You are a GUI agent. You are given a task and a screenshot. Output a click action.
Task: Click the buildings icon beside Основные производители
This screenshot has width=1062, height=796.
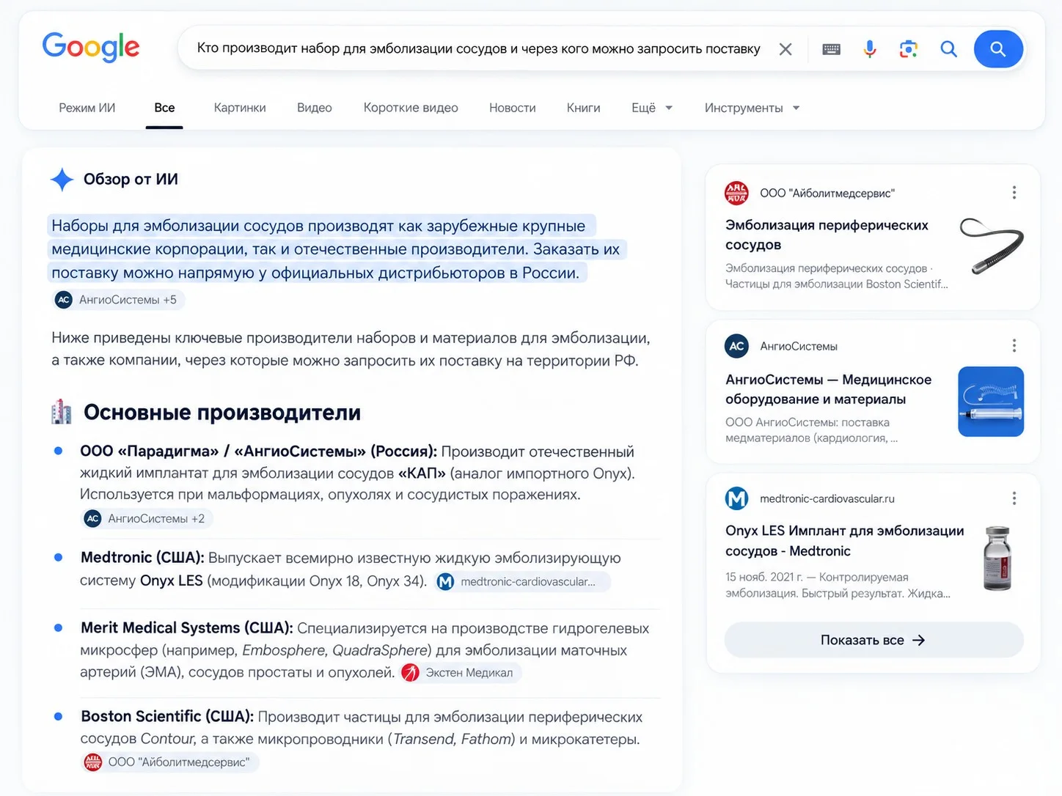pyautogui.click(x=62, y=412)
